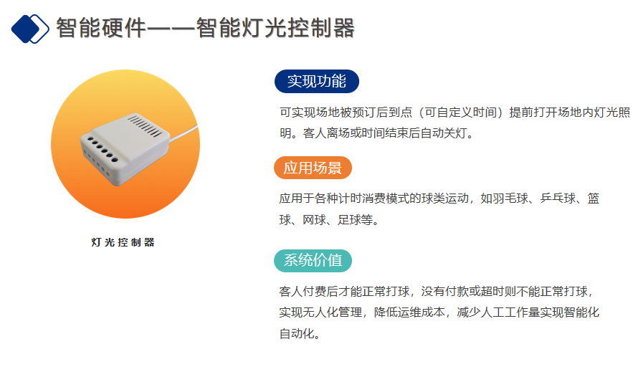Select the 应用场景 orange pill label
Screen dimensions: 638x387
coord(313,168)
